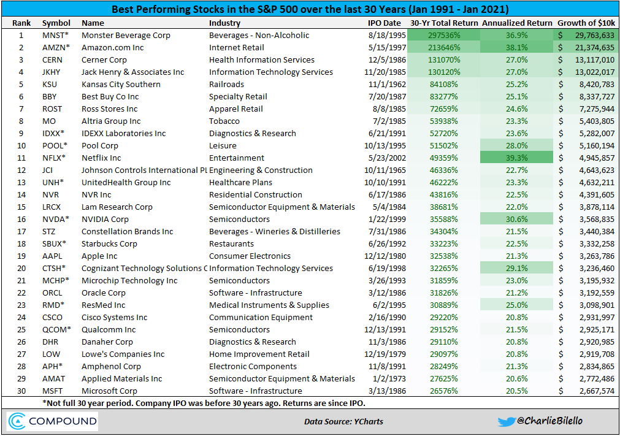
Task: Click Applied Materials Inc name
Action: pyautogui.click(x=122, y=378)
